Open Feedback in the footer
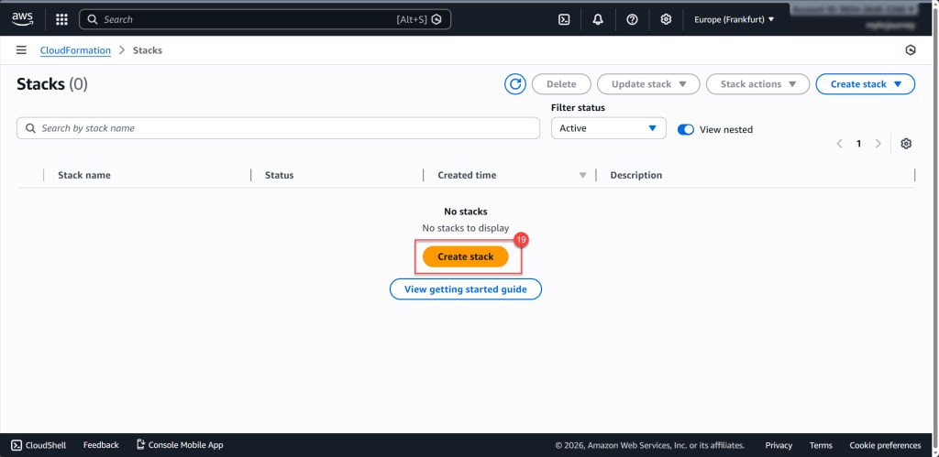The image size is (939, 457). coord(101,445)
